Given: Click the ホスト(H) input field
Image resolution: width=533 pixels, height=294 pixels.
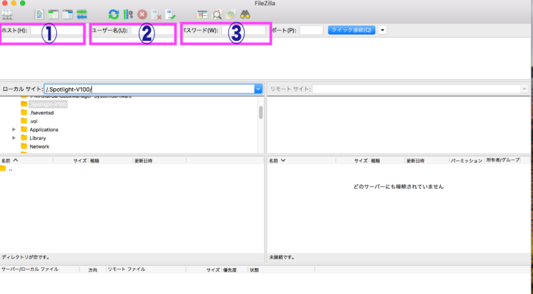Looking at the screenshot, I should (57, 30).
